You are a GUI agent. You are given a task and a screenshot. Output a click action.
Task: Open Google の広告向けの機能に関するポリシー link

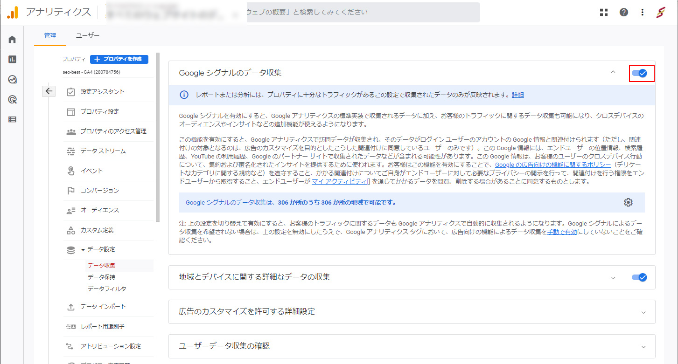point(553,165)
